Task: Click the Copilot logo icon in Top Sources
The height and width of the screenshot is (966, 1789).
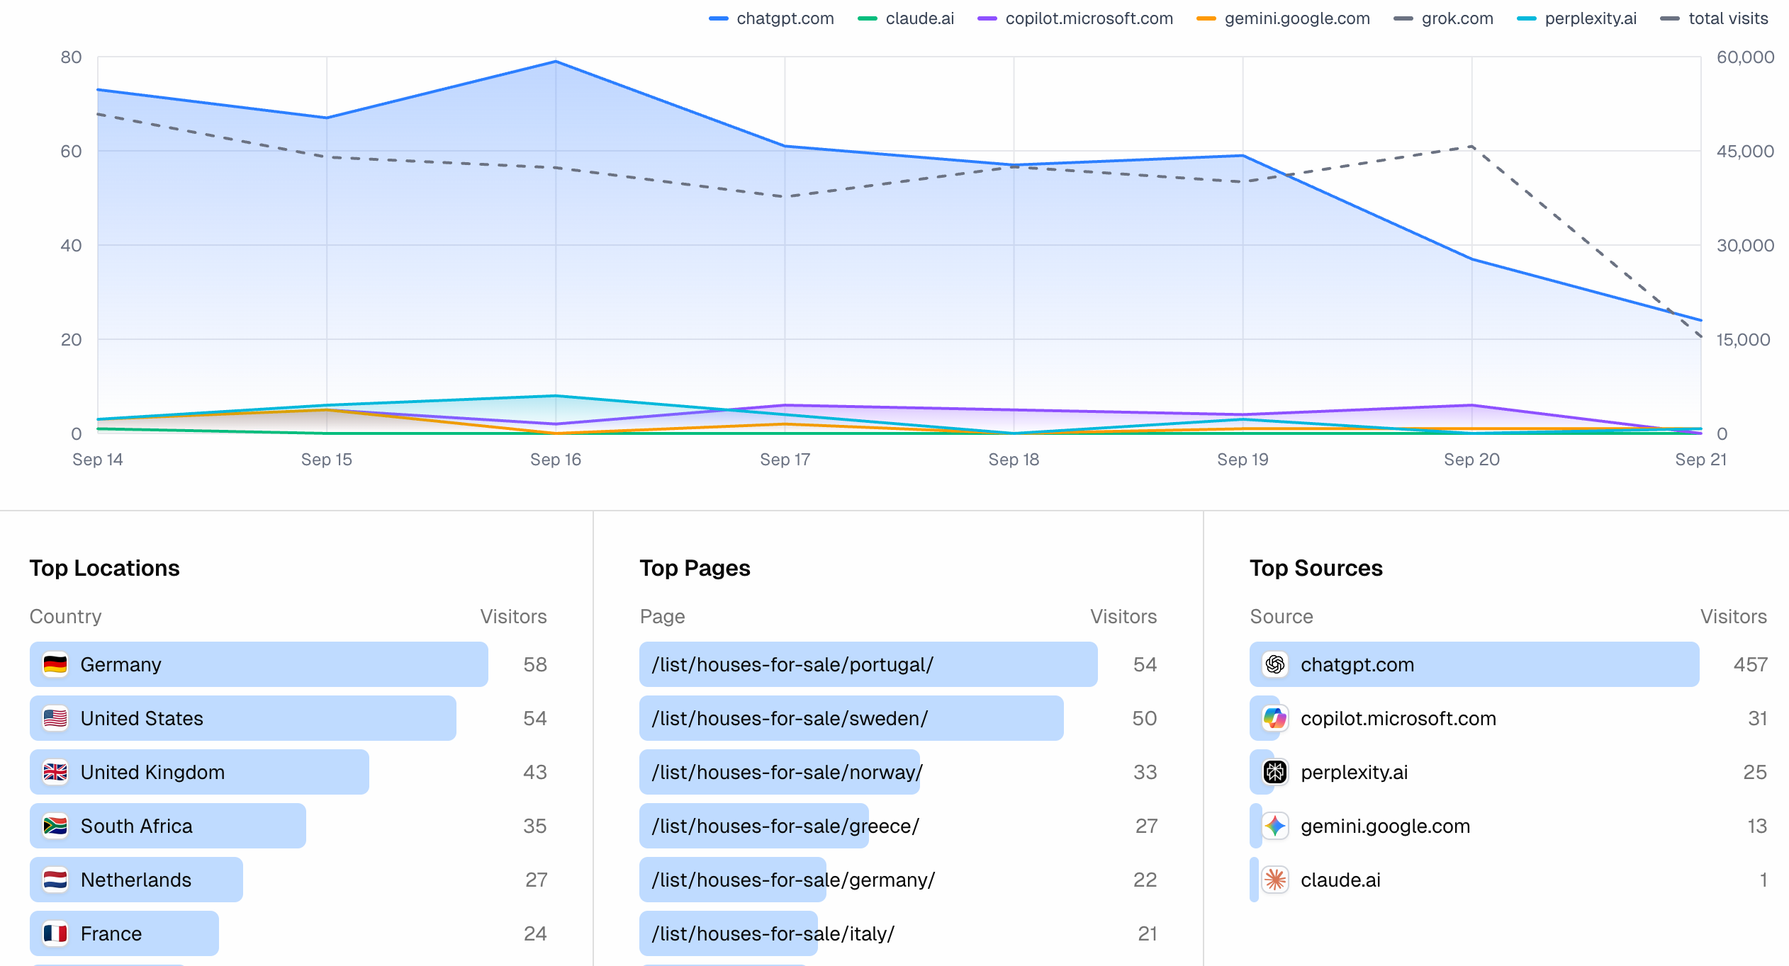Action: tap(1275, 718)
